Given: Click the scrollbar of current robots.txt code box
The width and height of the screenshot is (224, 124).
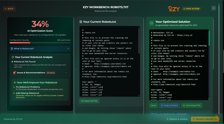Looking at the screenshot, I should point(139,41).
